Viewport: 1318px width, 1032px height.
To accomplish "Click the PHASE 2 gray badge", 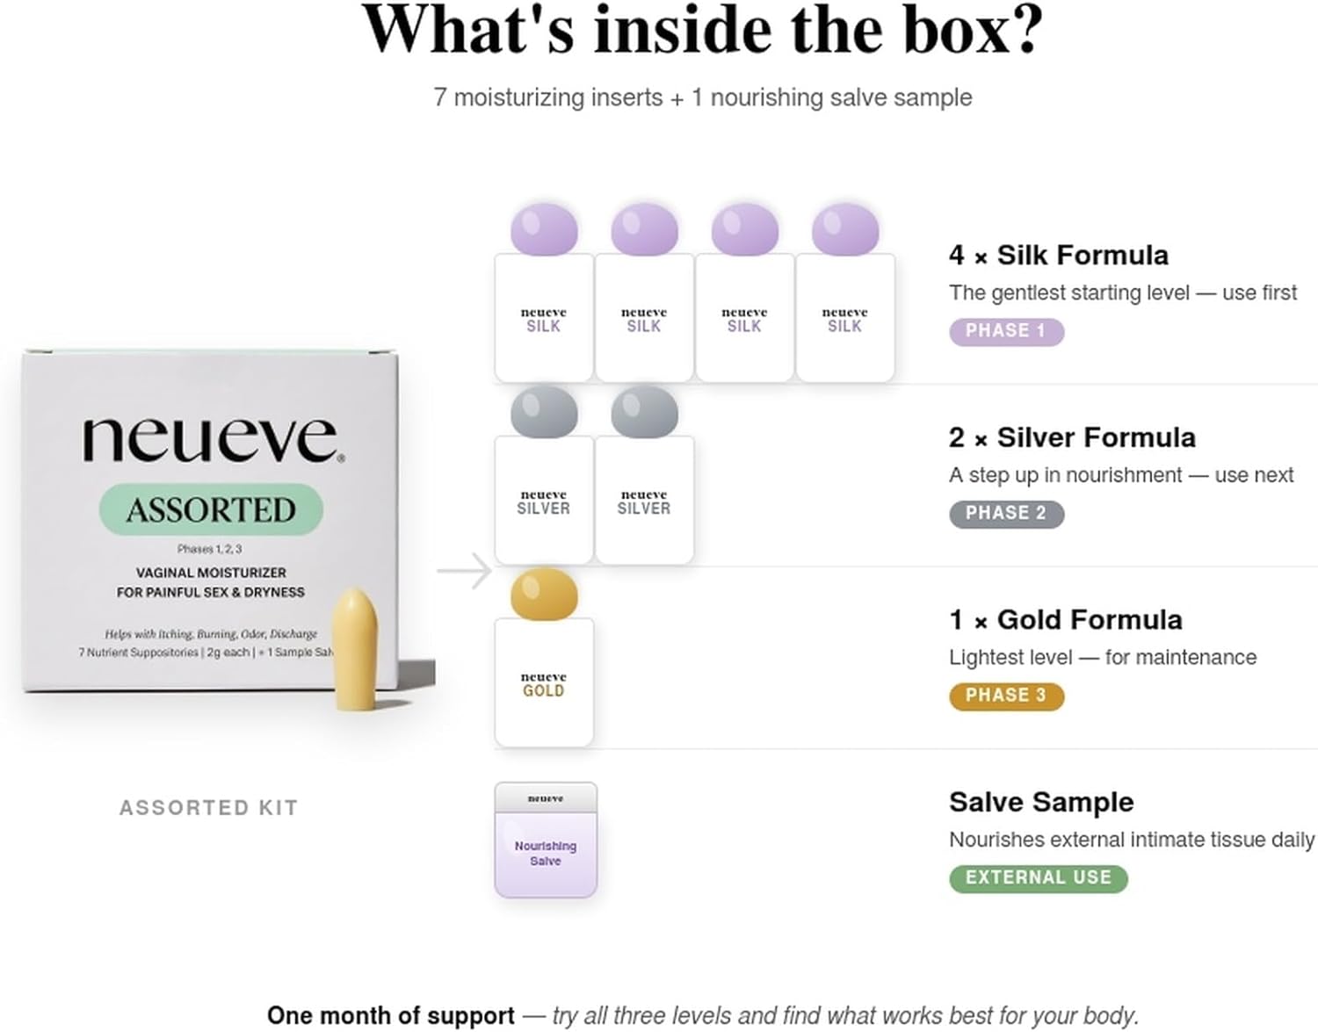I will [1006, 514].
